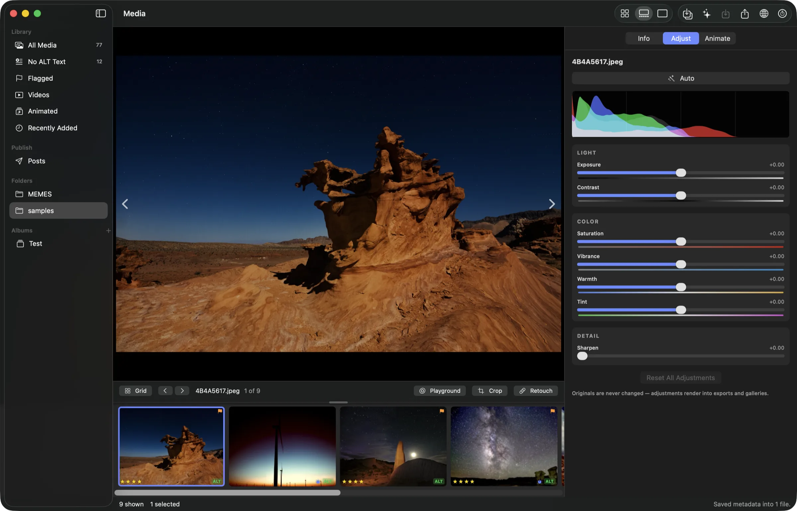Click the ALT badge on Milky Way thumbnail
Screen dimensions: 797x511
point(549,481)
